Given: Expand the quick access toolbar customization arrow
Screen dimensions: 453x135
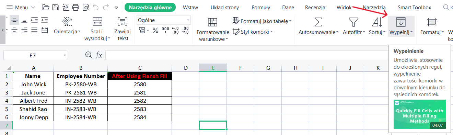Looking at the screenshot, I should (116, 7).
